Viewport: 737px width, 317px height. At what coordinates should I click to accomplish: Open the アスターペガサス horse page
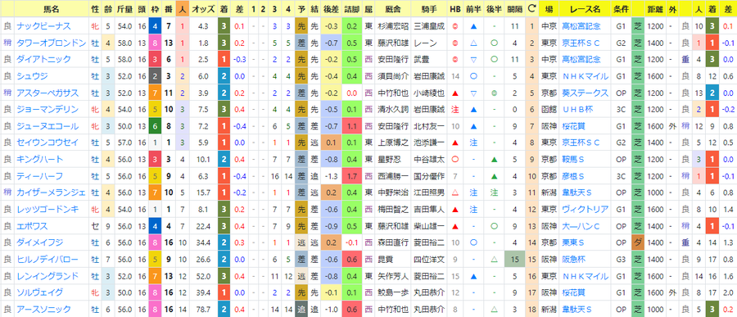pos(47,93)
